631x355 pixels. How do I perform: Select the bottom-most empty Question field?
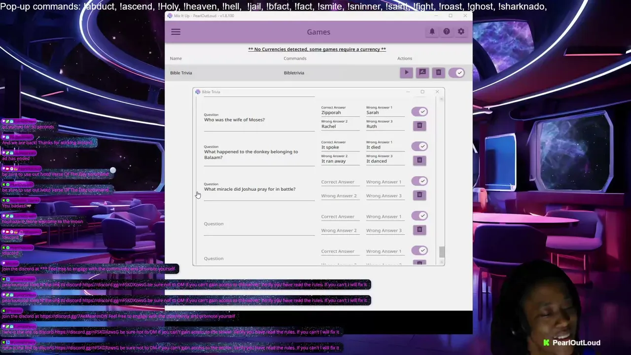click(x=259, y=258)
